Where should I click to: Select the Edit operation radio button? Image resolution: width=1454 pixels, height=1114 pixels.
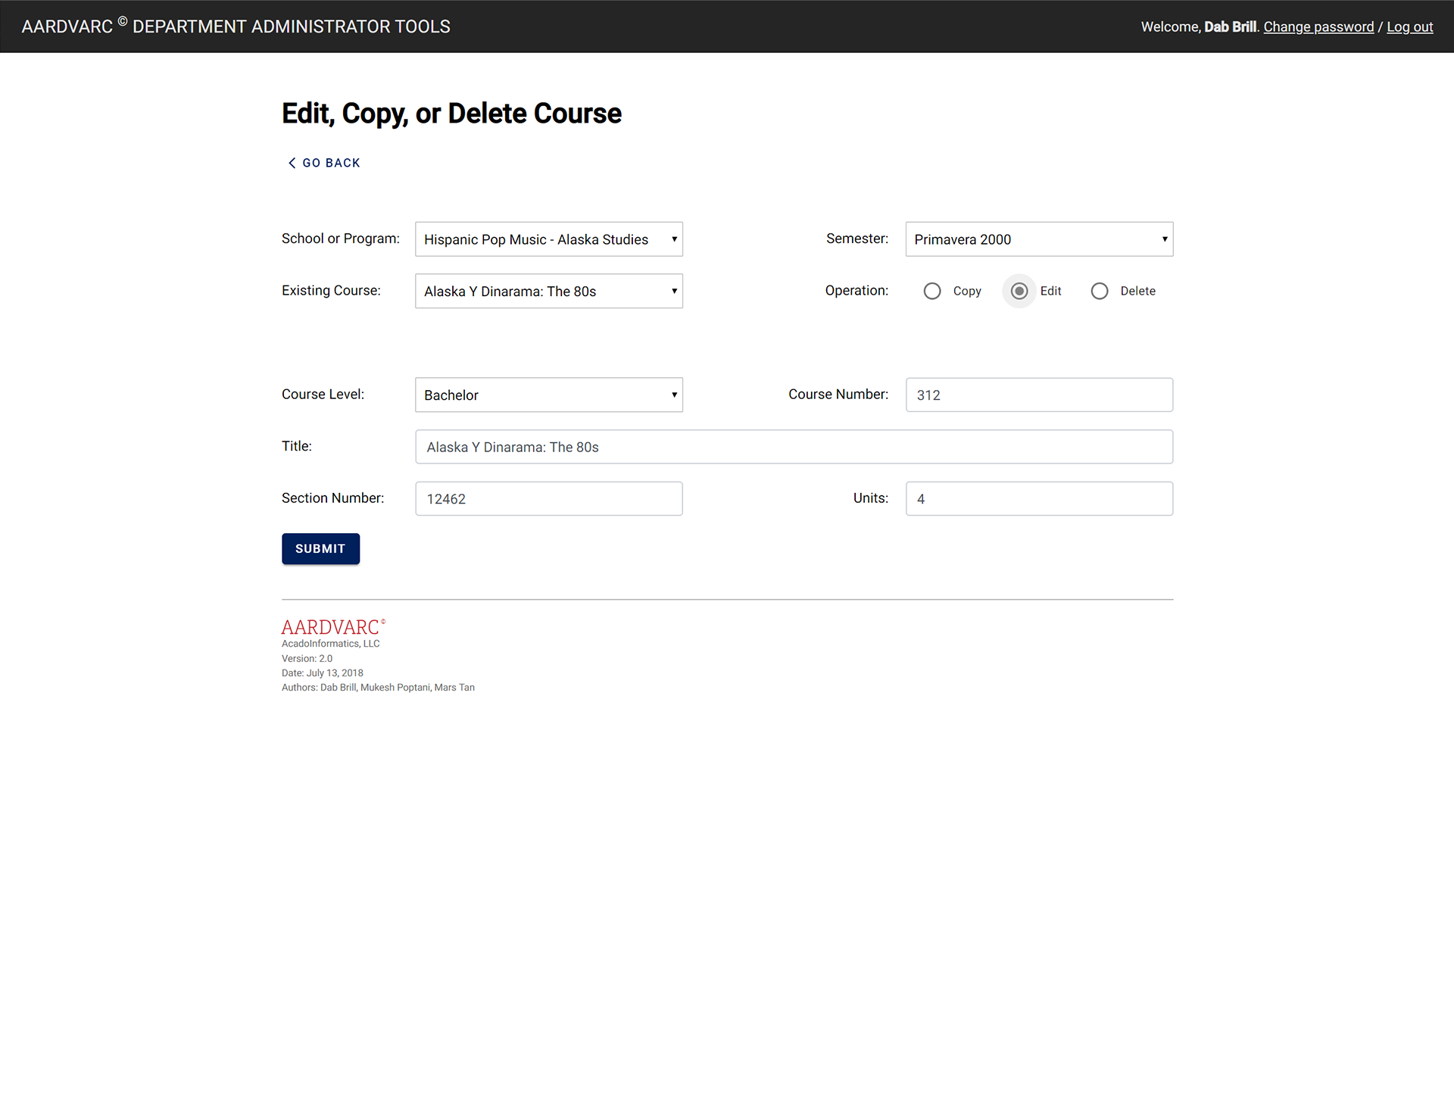[1019, 291]
